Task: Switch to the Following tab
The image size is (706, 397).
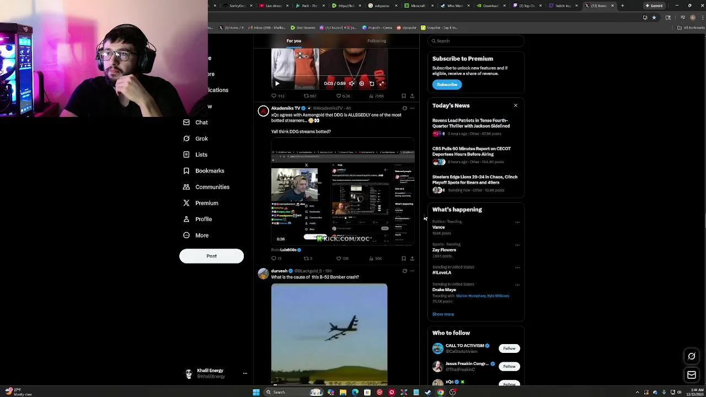Action: [x=377, y=41]
